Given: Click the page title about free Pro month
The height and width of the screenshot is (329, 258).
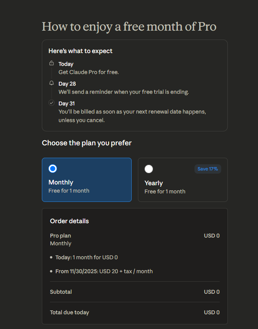Looking at the screenshot, I should (129, 26).
